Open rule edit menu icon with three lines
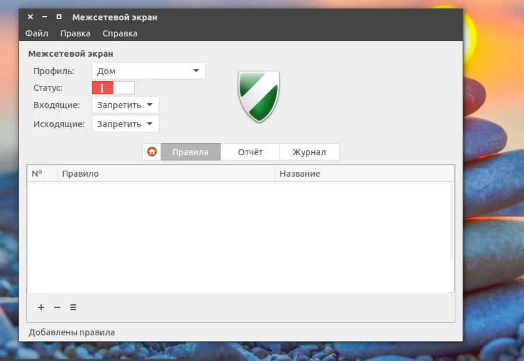 [73, 307]
